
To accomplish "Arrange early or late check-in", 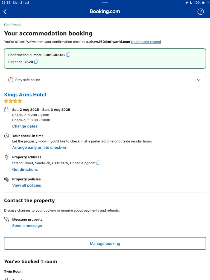I will pos(39,147).
